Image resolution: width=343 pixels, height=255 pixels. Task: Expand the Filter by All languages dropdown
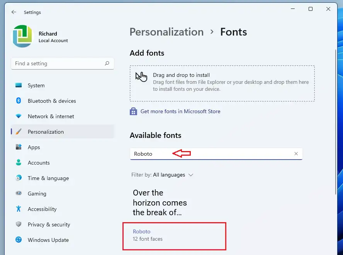tap(162, 175)
